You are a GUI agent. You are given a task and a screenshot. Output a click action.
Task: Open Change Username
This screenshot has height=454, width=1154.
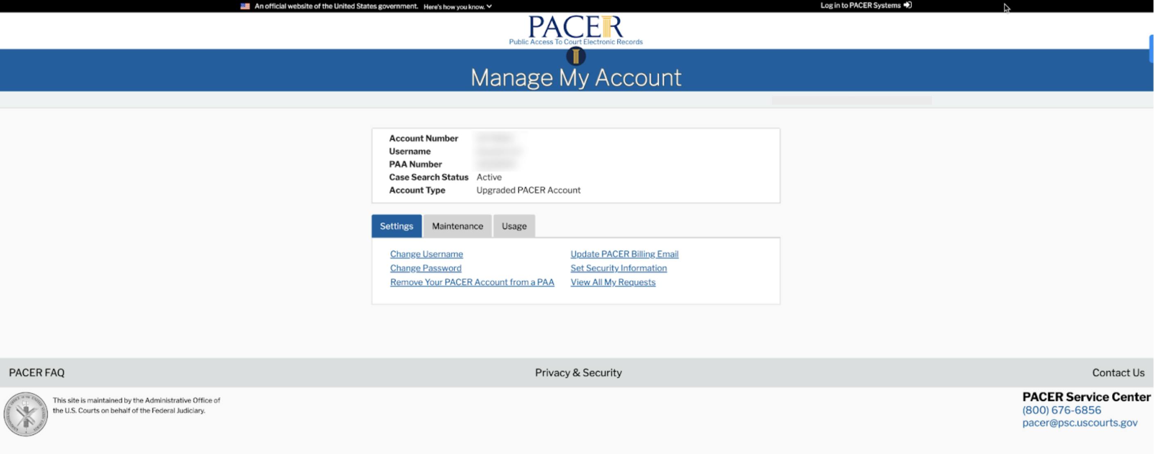tap(426, 254)
